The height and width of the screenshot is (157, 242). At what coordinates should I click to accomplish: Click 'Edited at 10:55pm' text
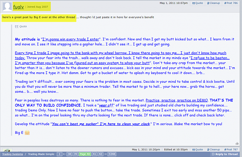click(176, 149)
